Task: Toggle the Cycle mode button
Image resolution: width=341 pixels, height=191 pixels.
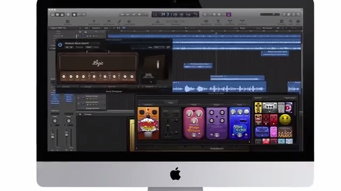Action: [205, 14]
